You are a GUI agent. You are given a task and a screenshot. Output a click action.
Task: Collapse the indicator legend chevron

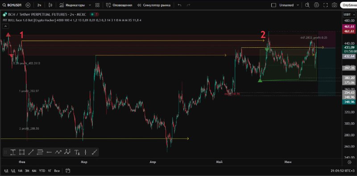[6, 26]
